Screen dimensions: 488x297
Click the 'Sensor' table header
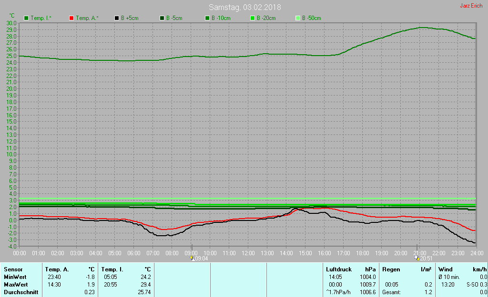click(13, 269)
